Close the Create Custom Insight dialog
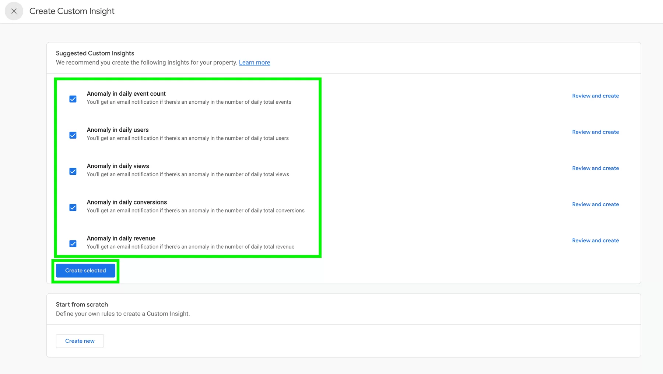This screenshot has width=663, height=374. point(14,11)
